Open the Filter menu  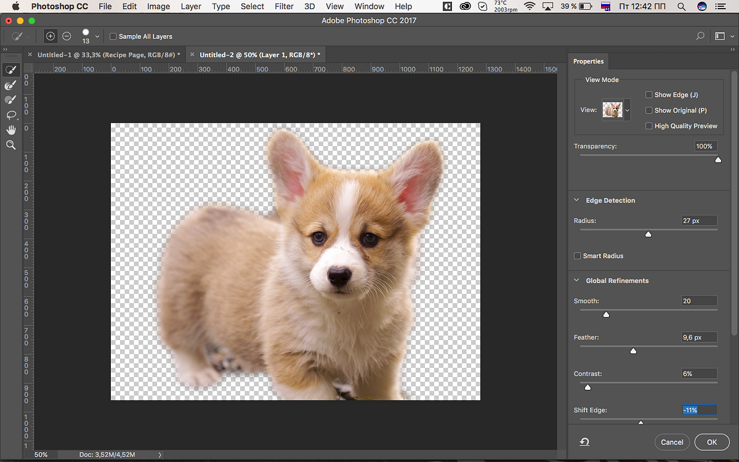[284, 6]
